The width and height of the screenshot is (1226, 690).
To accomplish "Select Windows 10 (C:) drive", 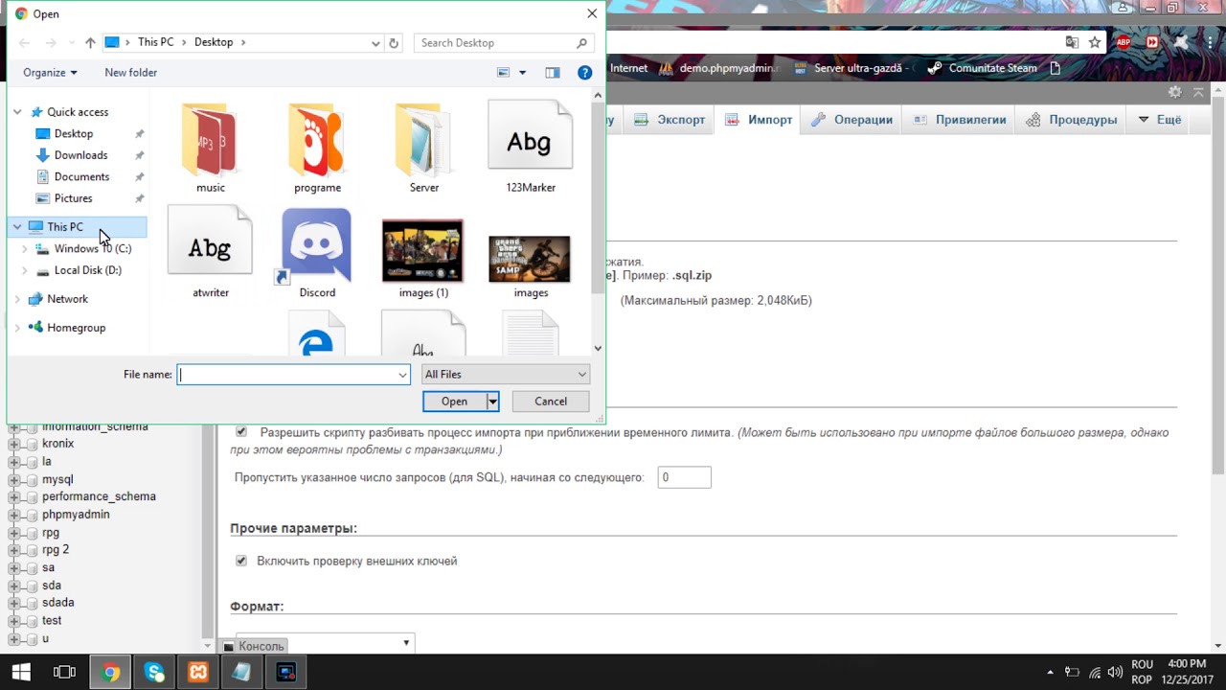I will tap(92, 249).
